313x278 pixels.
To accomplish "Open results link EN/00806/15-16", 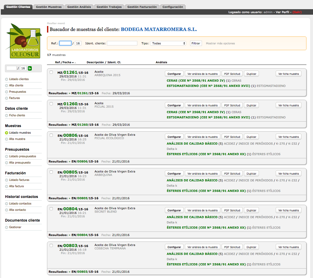I will (85, 161).
